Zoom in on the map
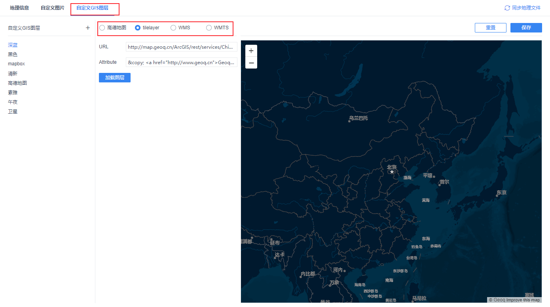Image resolution: width=550 pixels, height=307 pixels. 251,51
